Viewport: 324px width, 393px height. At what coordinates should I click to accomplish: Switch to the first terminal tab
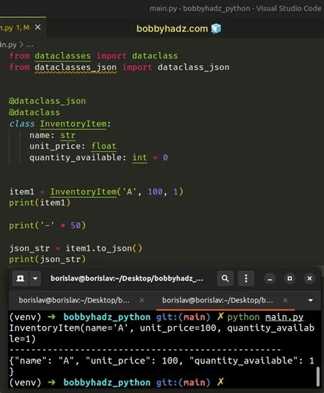(75, 300)
